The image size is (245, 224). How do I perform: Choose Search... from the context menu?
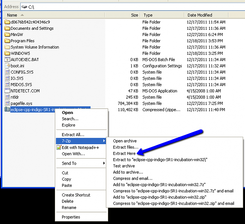click(82, 119)
